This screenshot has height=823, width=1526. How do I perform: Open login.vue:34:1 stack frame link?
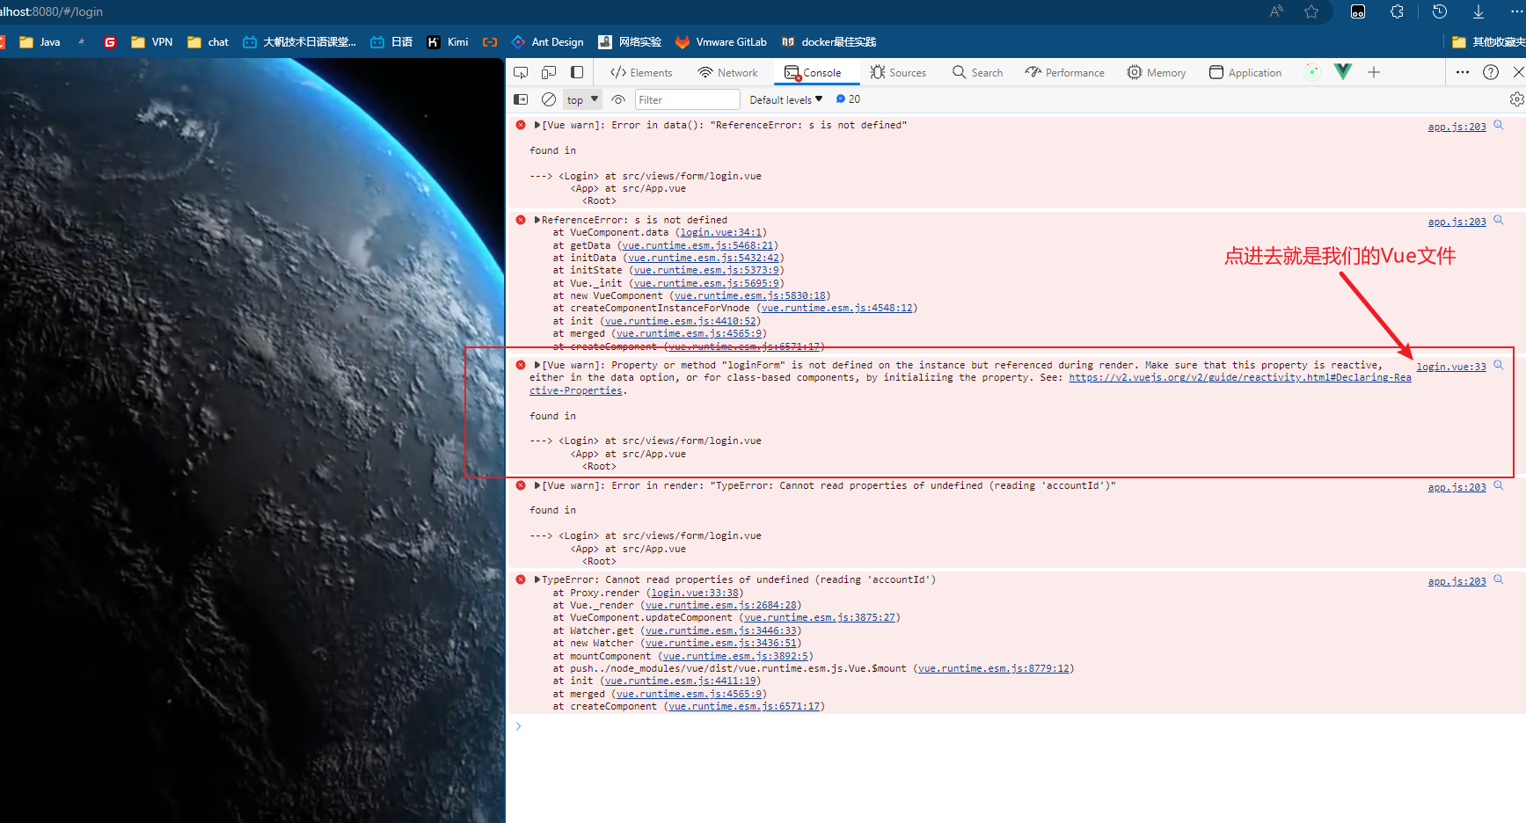(x=720, y=233)
